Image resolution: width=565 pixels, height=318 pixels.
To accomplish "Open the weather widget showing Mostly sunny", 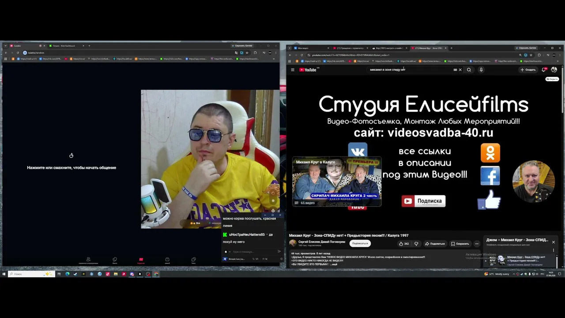I will click(x=497, y=274).
